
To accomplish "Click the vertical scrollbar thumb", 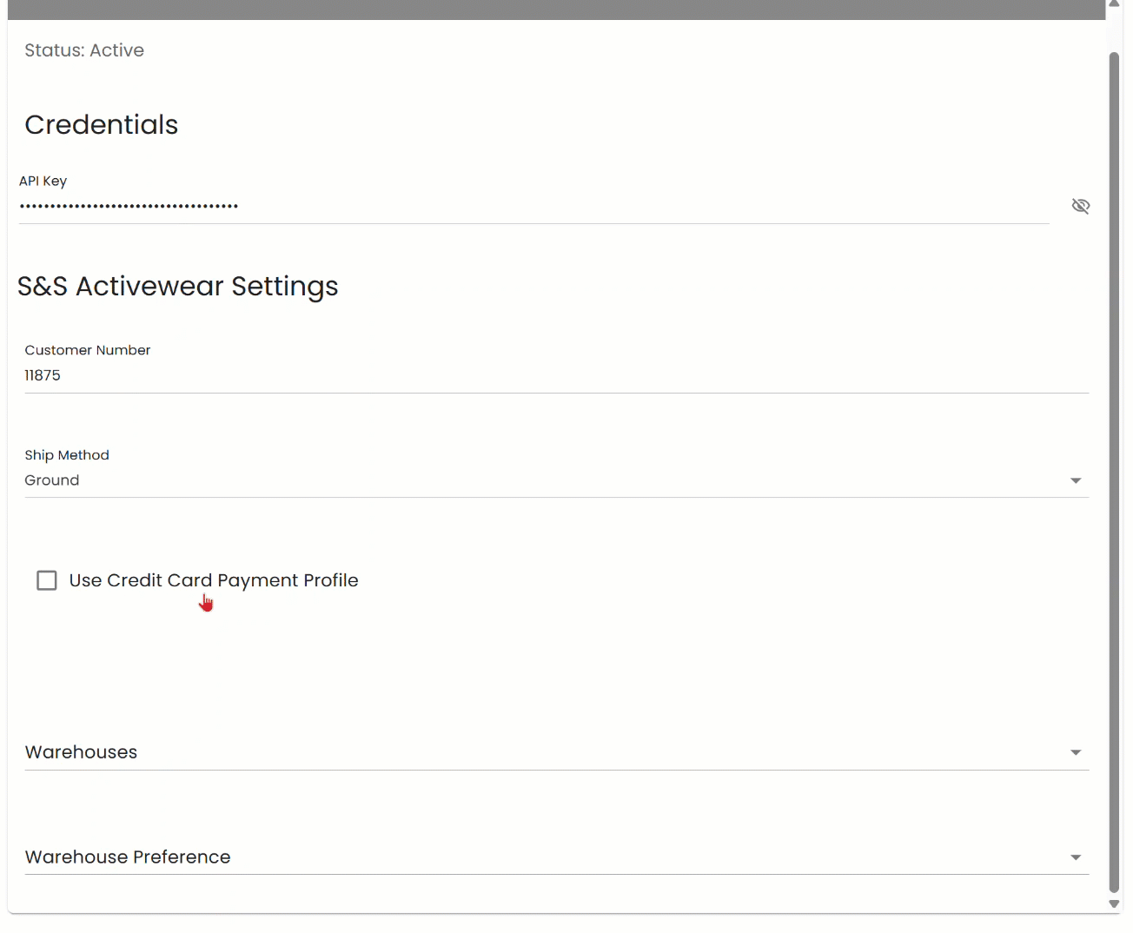I will [x=1114, y=472].
